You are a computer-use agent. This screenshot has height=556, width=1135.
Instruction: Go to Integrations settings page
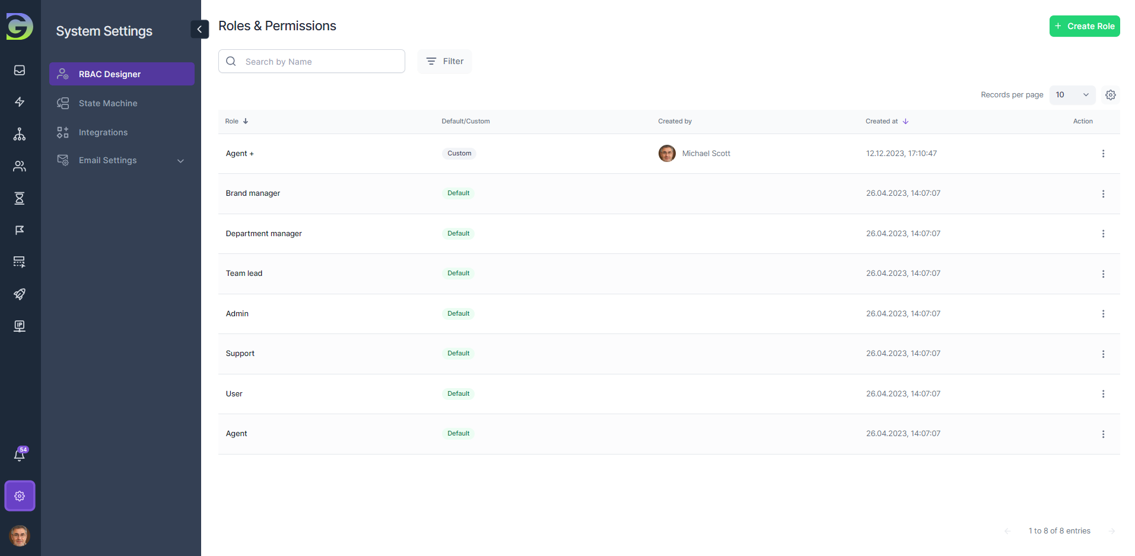(x=103, y=132)
